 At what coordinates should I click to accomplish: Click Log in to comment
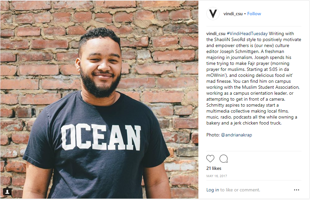click(x=212, y=190)
